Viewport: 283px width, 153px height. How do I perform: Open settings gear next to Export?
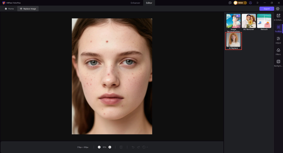[x=278, y=8]
